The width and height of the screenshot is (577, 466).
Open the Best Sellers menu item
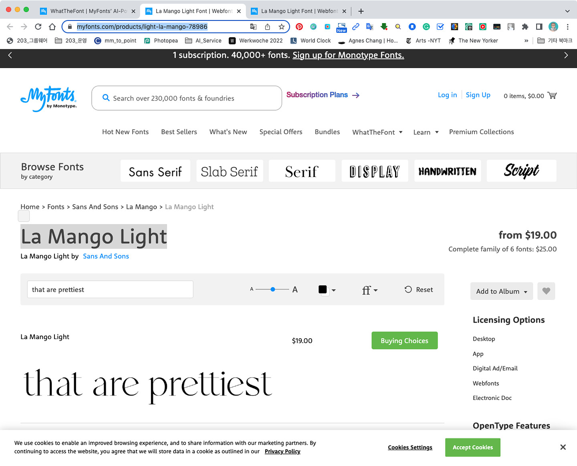[179, 132]
